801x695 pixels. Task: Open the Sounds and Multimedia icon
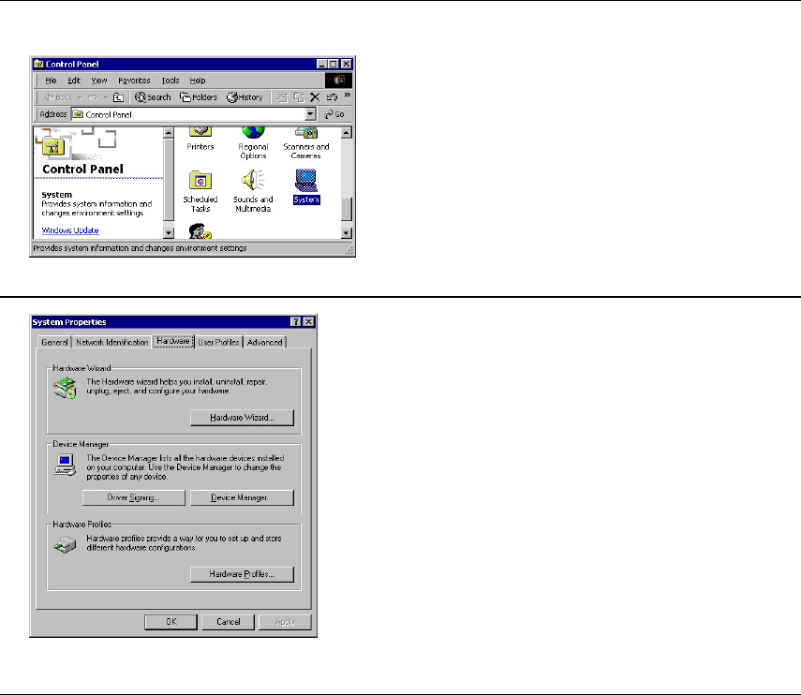(253, 191)
